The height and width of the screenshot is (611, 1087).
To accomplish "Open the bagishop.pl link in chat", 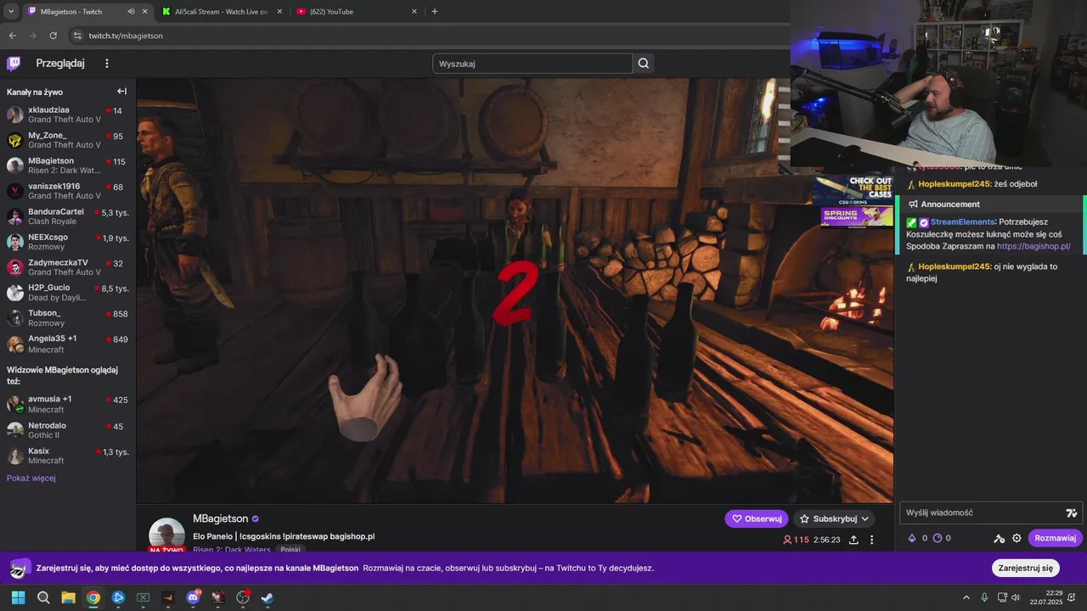I will pos(1033,246).
